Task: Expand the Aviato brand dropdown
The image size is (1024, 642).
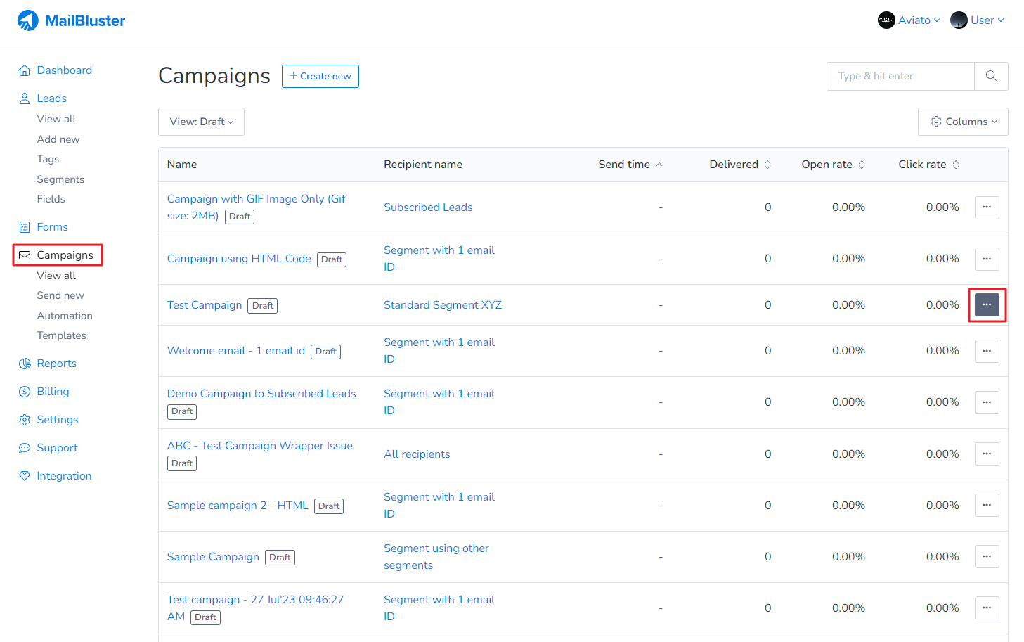Action: pyautogui.click(x=909, y=20)
